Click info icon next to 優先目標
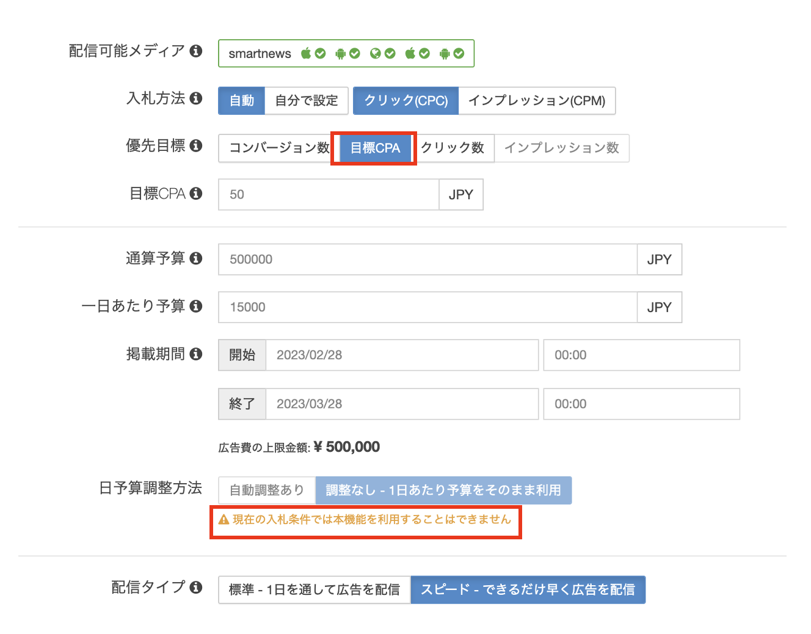Screen dimensions: 811x634 pyautogui.click(x=195, y=145)
